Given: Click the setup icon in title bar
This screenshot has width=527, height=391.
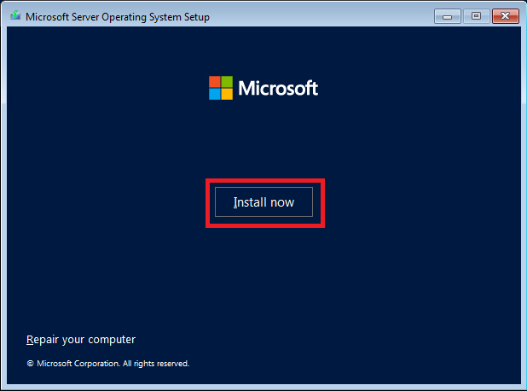Looking at the screenshot, I should click(15, 17).
